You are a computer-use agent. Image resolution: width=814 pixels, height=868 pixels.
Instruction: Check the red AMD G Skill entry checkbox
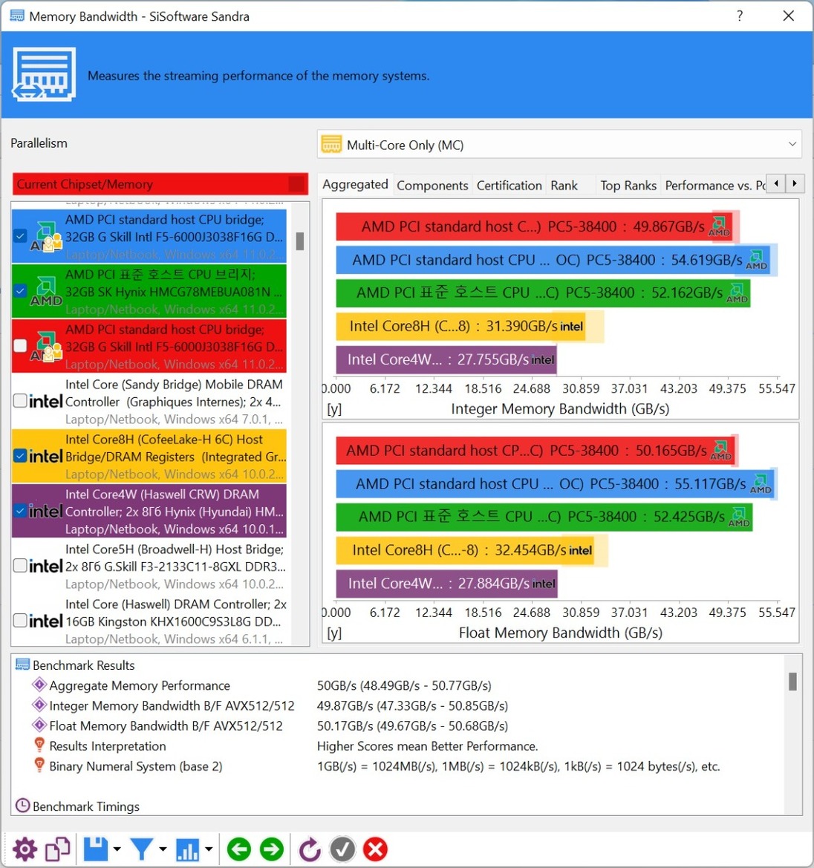coord(21,346)
